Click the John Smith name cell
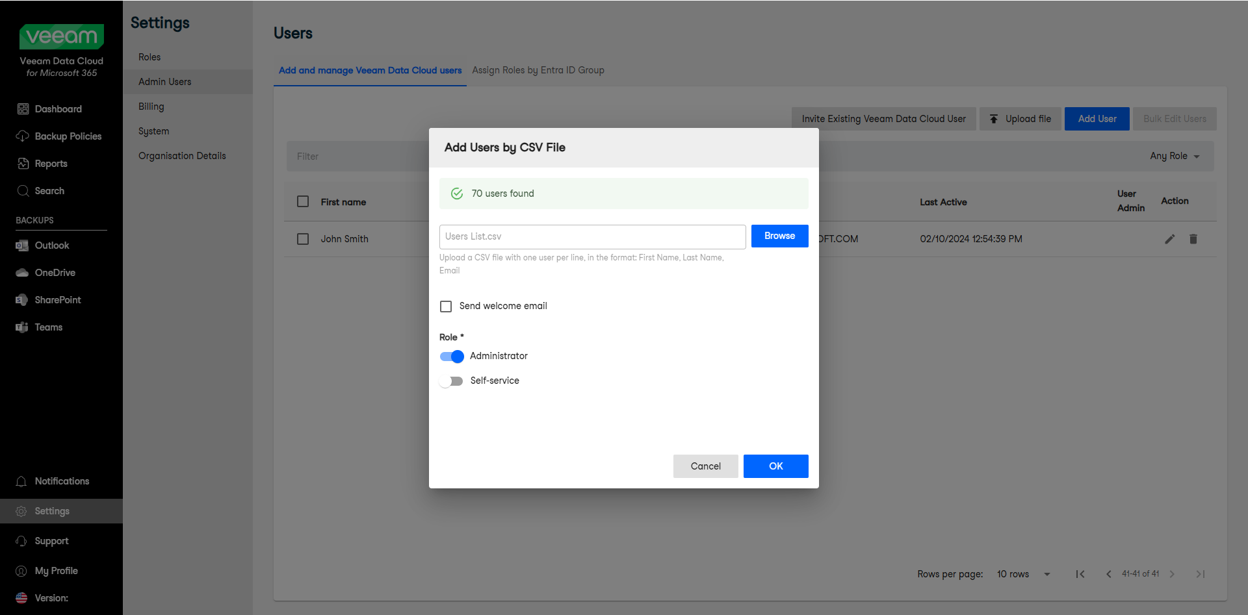This screenshot has height=615, width=1248. (x=344, y=239)
